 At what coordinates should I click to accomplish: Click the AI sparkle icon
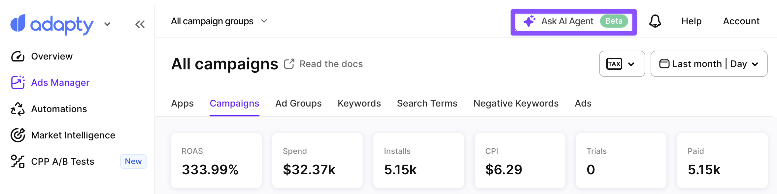[x=529, y=21]
